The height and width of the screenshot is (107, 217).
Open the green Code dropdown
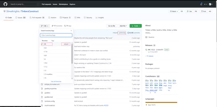point(136,26)
